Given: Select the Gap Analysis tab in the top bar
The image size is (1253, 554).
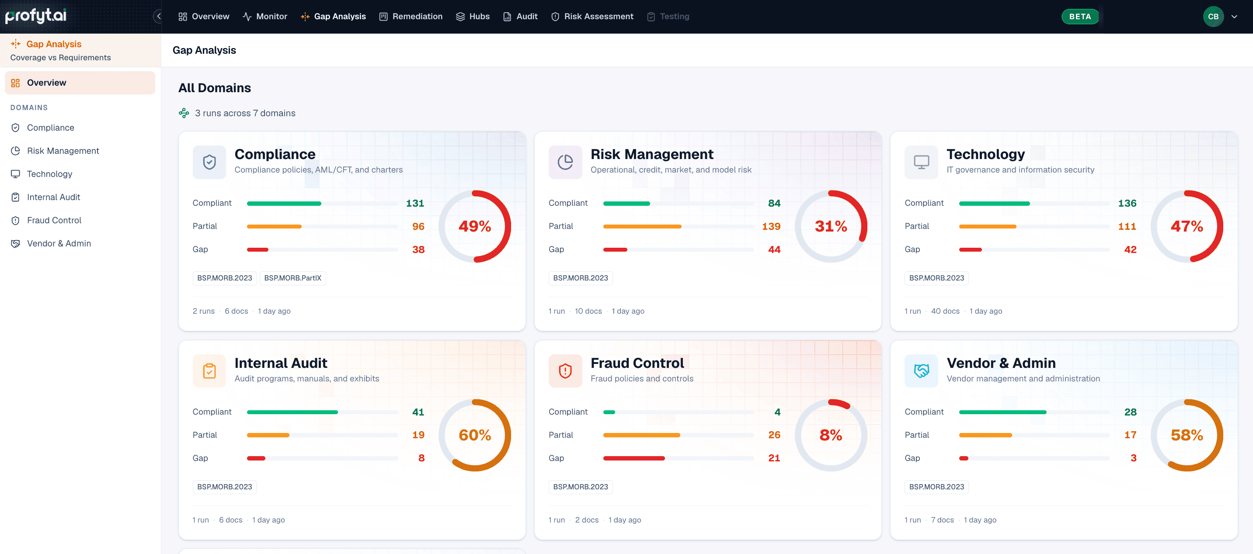Looking at the screenshot, I should (x=333, y=17).
